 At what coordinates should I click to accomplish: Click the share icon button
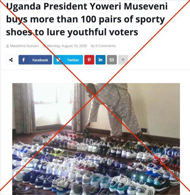coord(11,60)
